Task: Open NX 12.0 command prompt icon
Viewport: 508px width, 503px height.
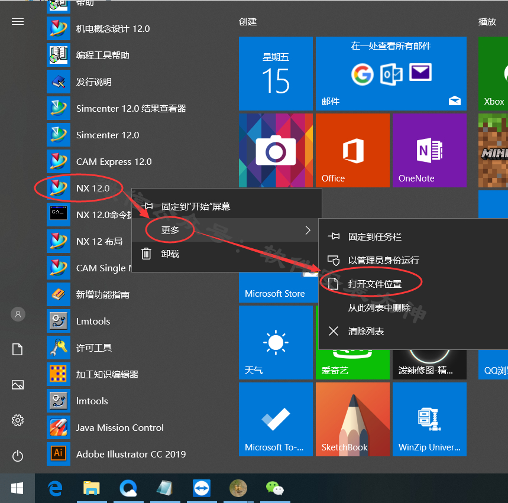Action: click(59, 215)
